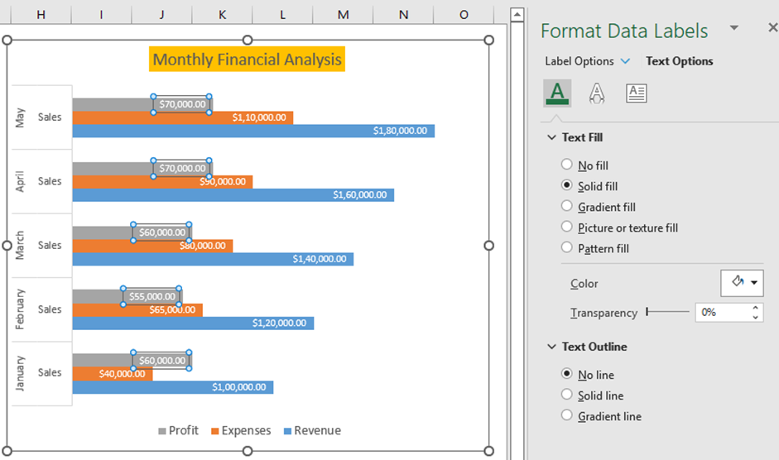Screen dimensions: 779x460
Task: Select Picture or texture fill option
Action: [566, 227]
